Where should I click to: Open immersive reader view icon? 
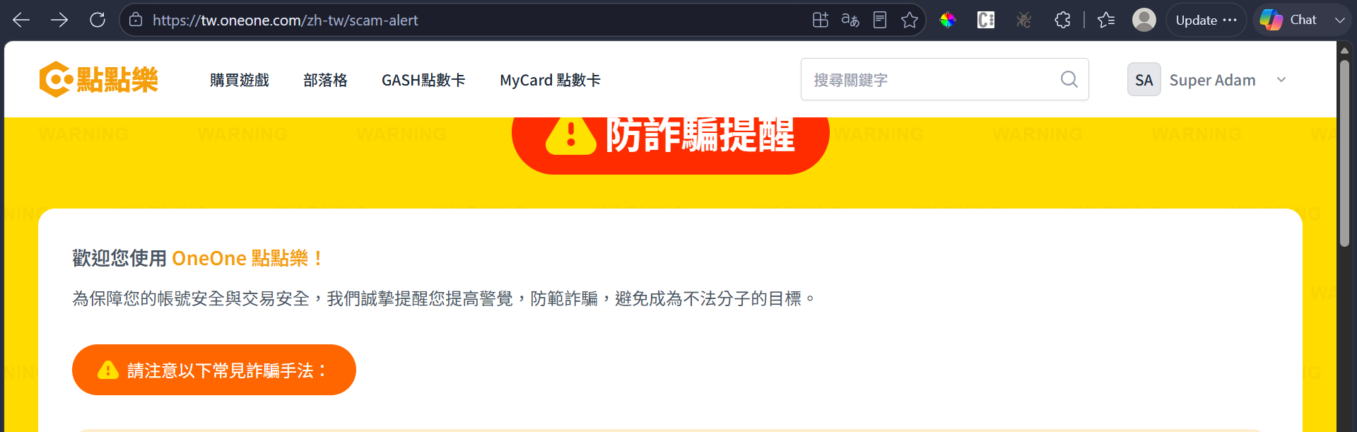pos(880,20)
